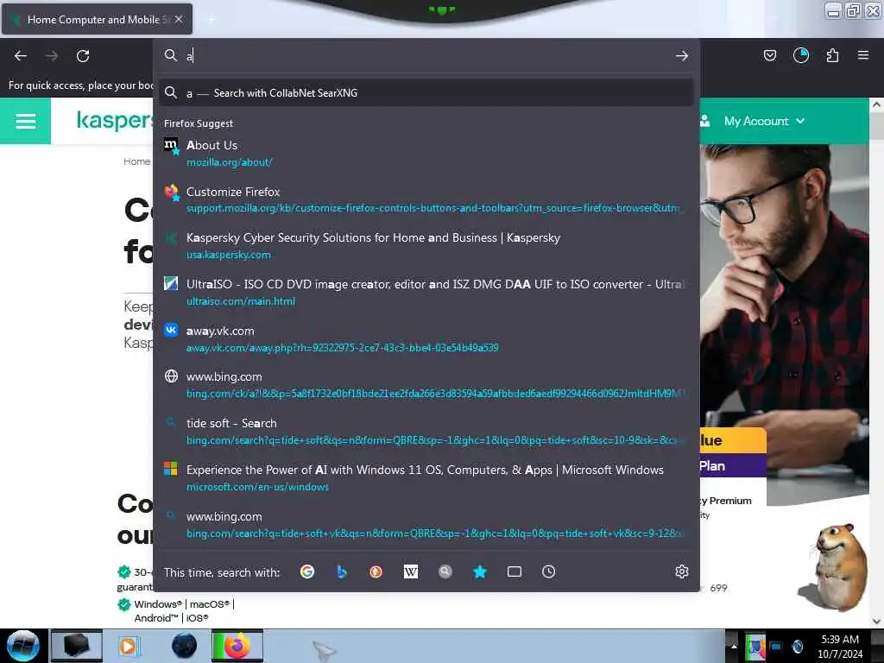The width and height of the screenshot is (884, 663).
Task: Click 'Windows® | macOS® |' compatibility text
Action: pyautogui.click(x=185, y=603)
